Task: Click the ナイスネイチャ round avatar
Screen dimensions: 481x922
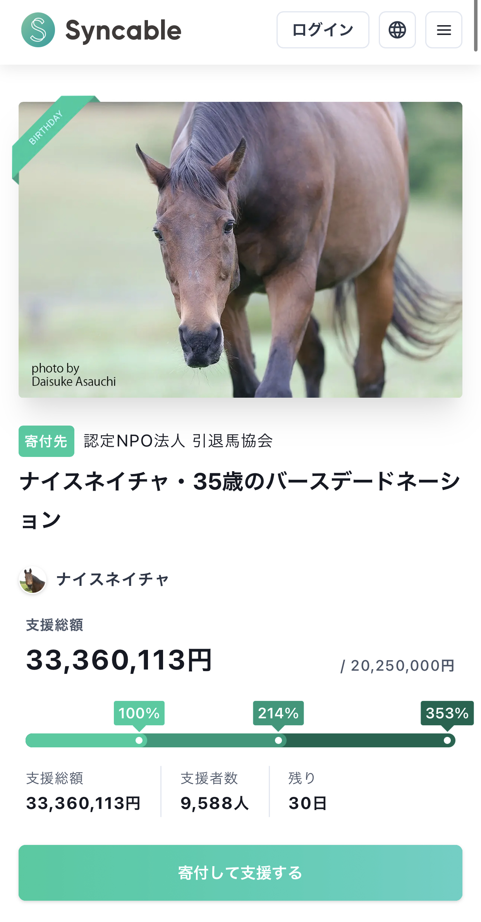Action: click(x=33, y=580)
